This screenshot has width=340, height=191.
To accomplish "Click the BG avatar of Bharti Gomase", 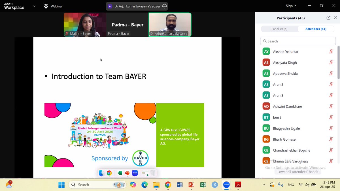I will pos(266,139).
